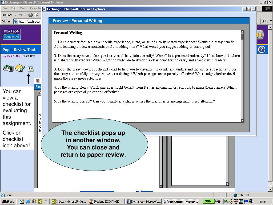Click the page icon in address bar

pyautogui.click(x=16, y=21)
